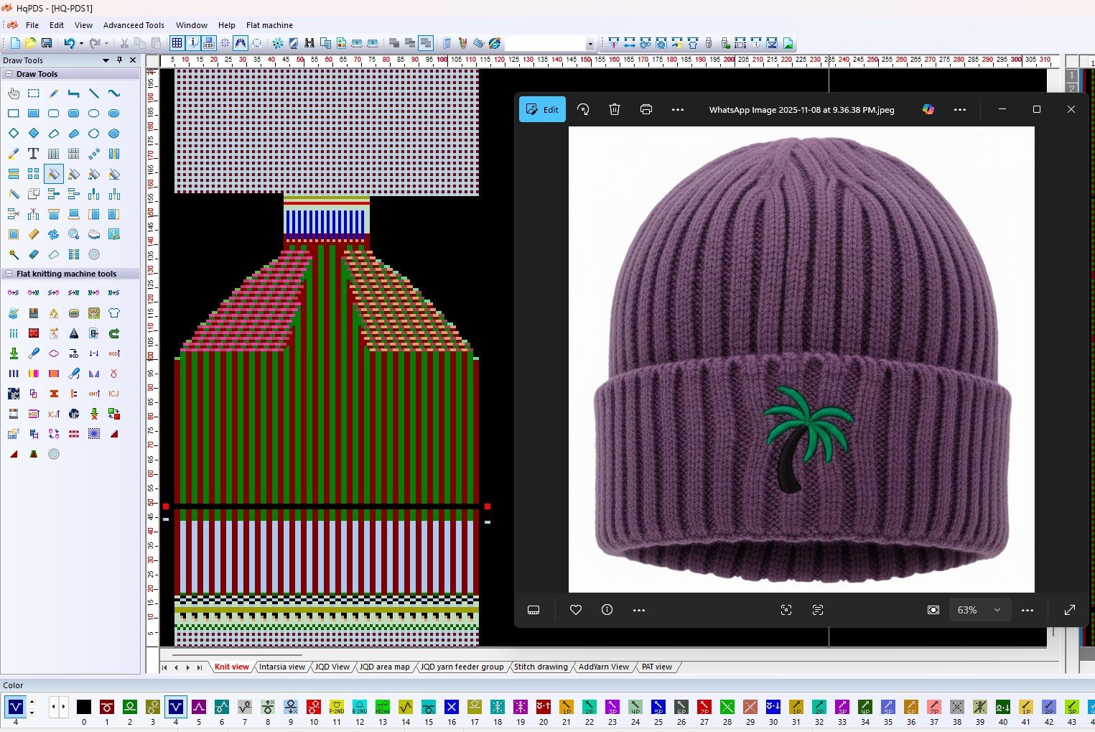1095x732 pixels.
Task: Pick the freehand pencil draw tool
Action: coord(54,93)
